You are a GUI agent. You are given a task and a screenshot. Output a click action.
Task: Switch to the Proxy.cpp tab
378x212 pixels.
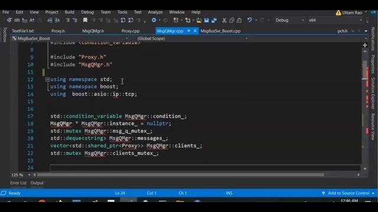tap(131, 31)
